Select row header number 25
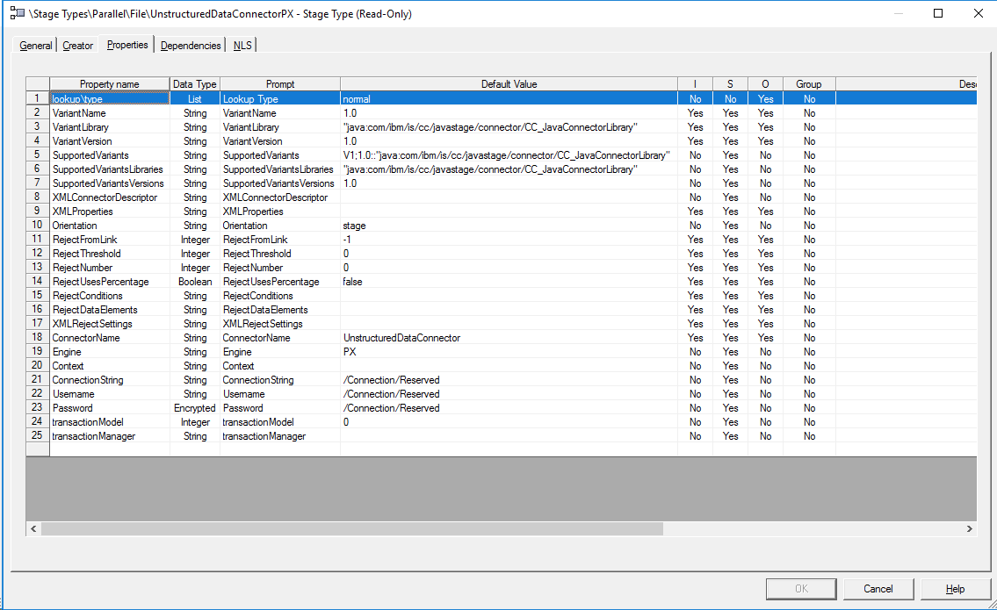The height and width of the screenshot is (610, 997). pos(37,436)
